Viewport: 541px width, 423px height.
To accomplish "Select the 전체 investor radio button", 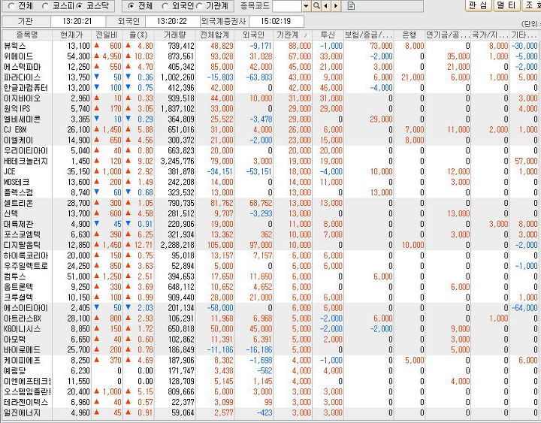I will coord(131,6).
